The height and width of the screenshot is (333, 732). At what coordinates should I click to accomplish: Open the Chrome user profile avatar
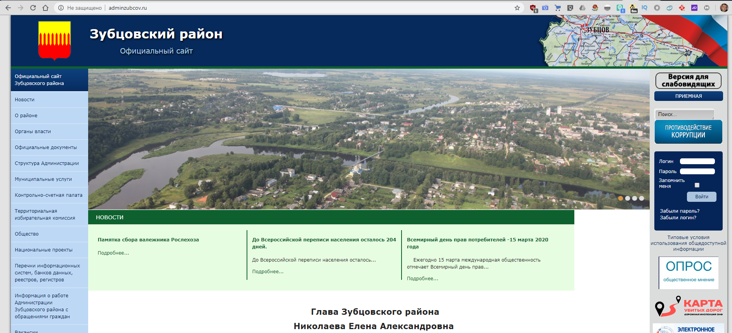pyautogui.click(x=724, y=8)
